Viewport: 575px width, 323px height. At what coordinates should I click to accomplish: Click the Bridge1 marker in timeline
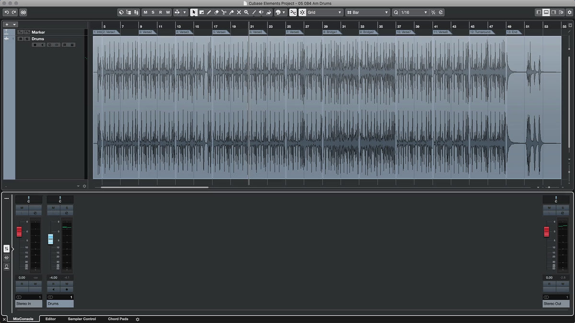click(x=331, y=32)
